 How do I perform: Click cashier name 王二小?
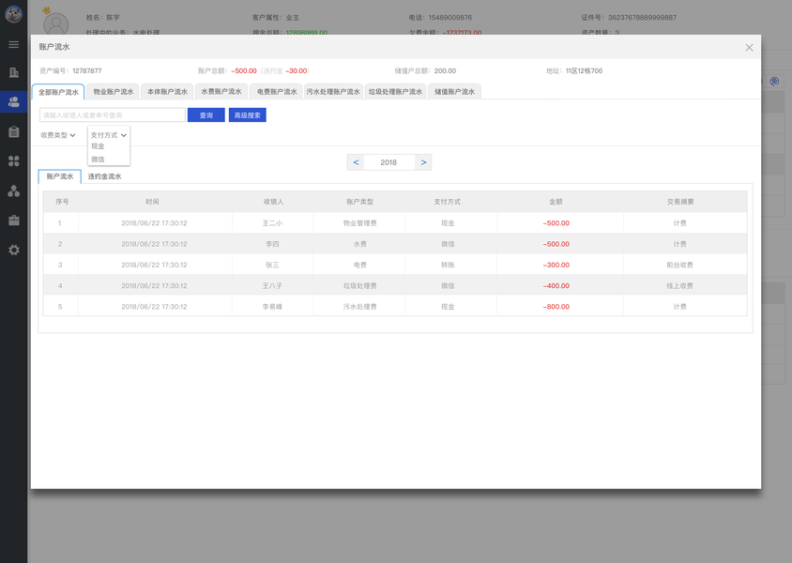(272, 223)
